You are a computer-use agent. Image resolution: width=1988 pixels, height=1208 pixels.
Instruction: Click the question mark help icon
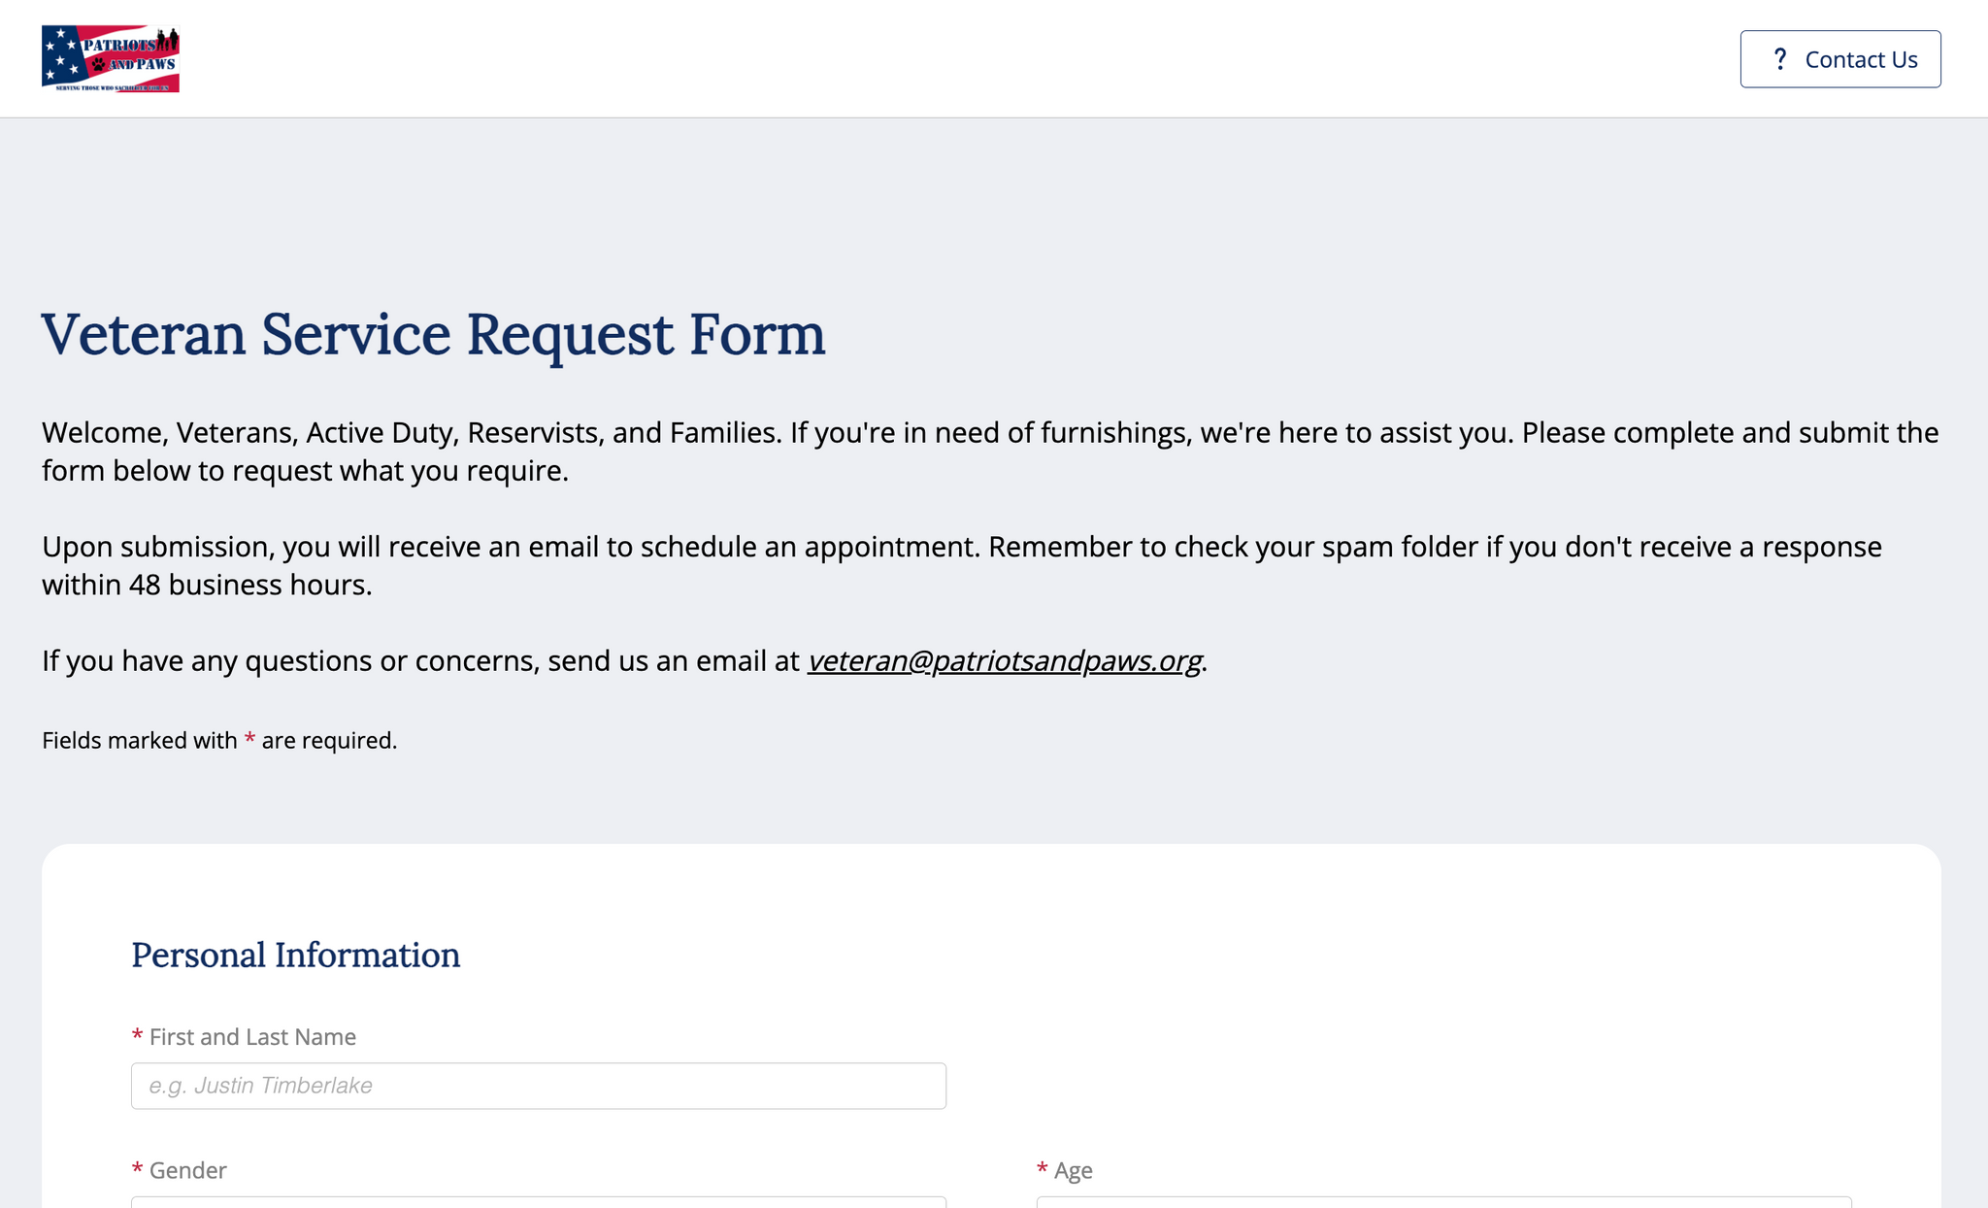point(1779,59)
